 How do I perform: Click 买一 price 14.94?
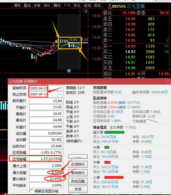(130, 46)
